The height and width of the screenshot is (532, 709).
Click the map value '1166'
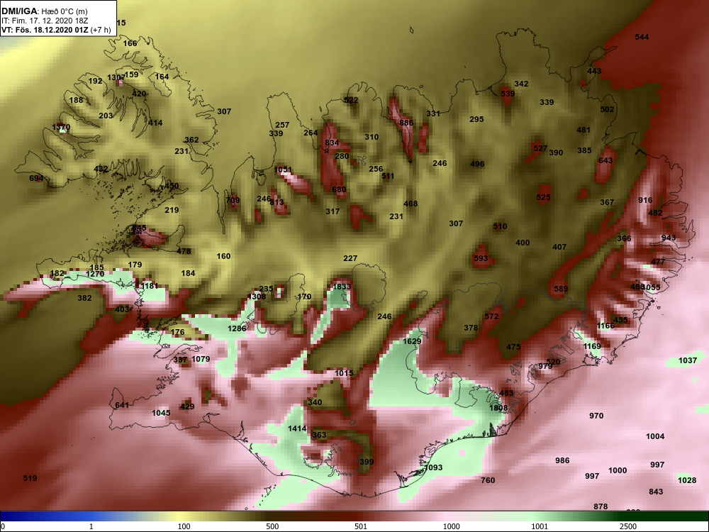point(605,326)
